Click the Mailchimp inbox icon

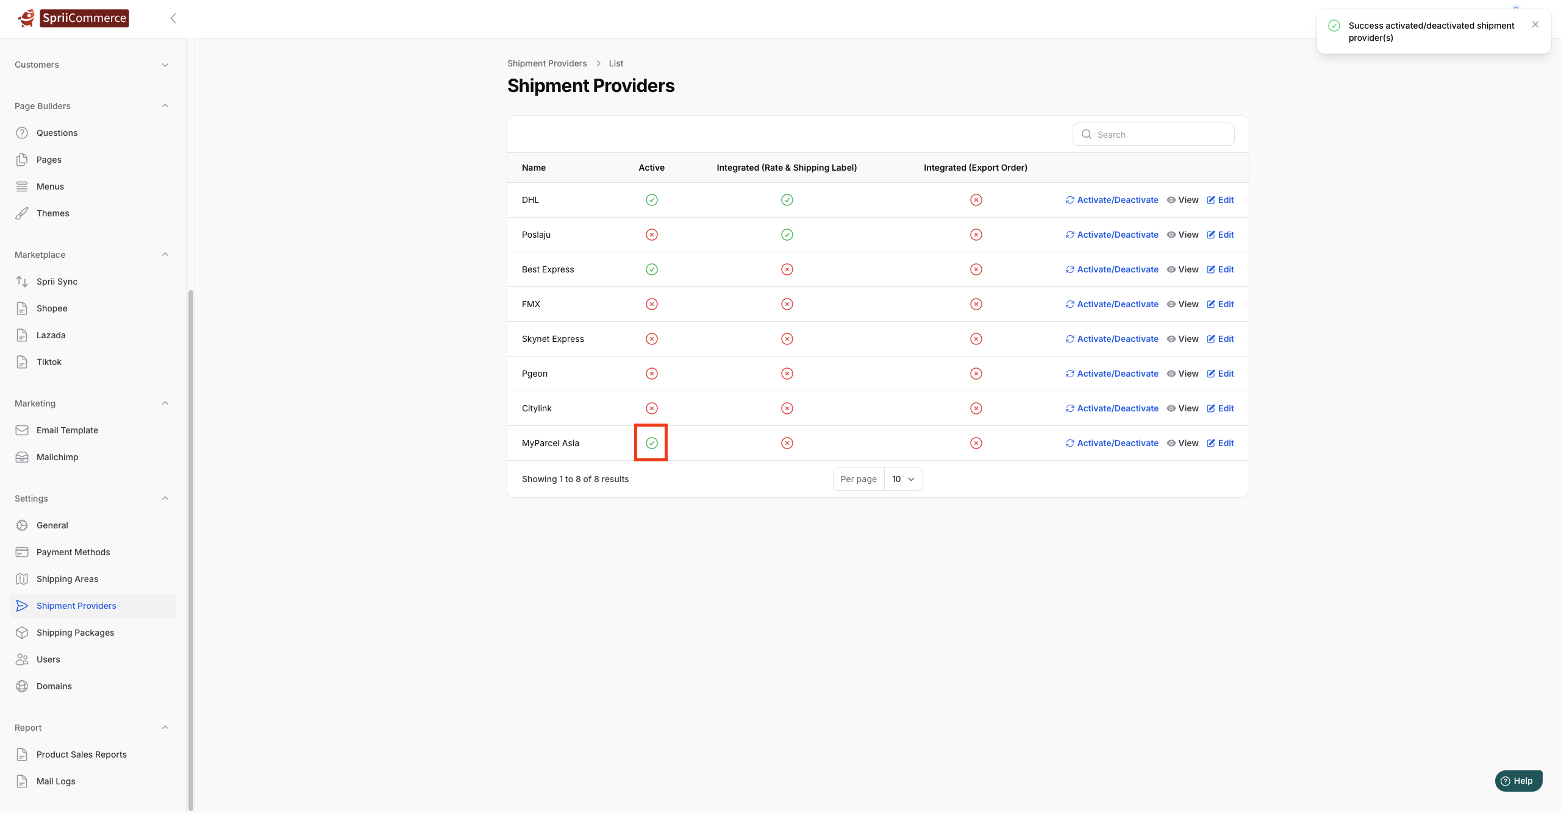click(x=22, y=457)
